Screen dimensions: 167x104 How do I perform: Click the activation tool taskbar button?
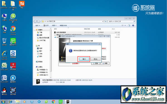coord(68,102)
